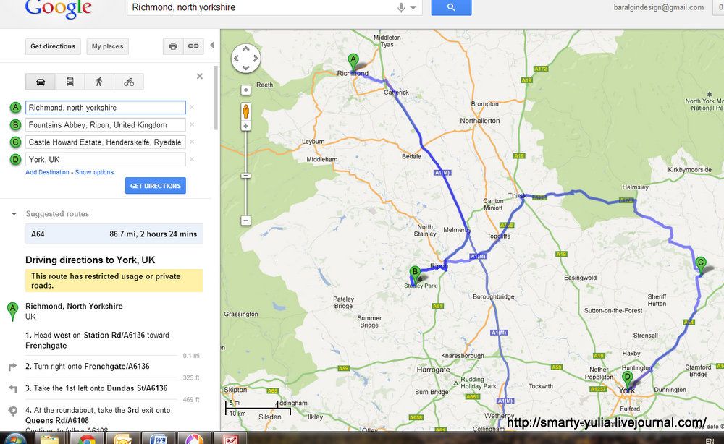724x444 pixels.
Task: Click step 1 Head west on Station Rd
Action: [x=98, y=341]
